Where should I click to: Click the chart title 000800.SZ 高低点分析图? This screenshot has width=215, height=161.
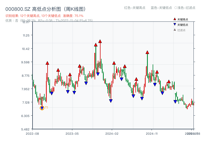(46, 9)
